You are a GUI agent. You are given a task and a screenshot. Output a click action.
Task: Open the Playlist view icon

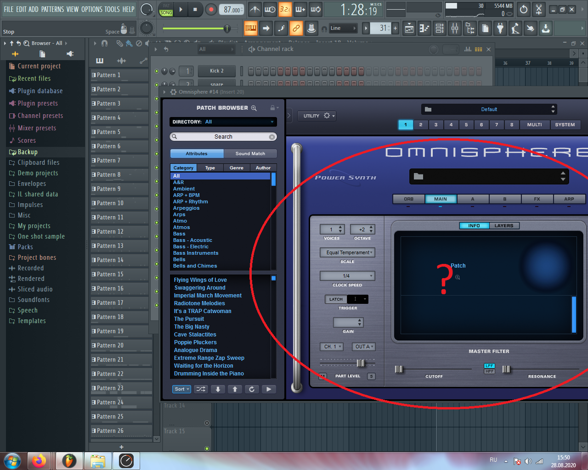[409, 28]
